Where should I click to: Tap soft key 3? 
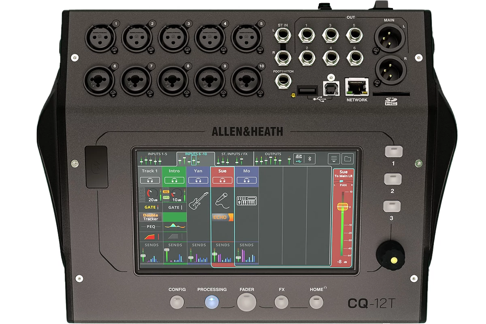392,206
